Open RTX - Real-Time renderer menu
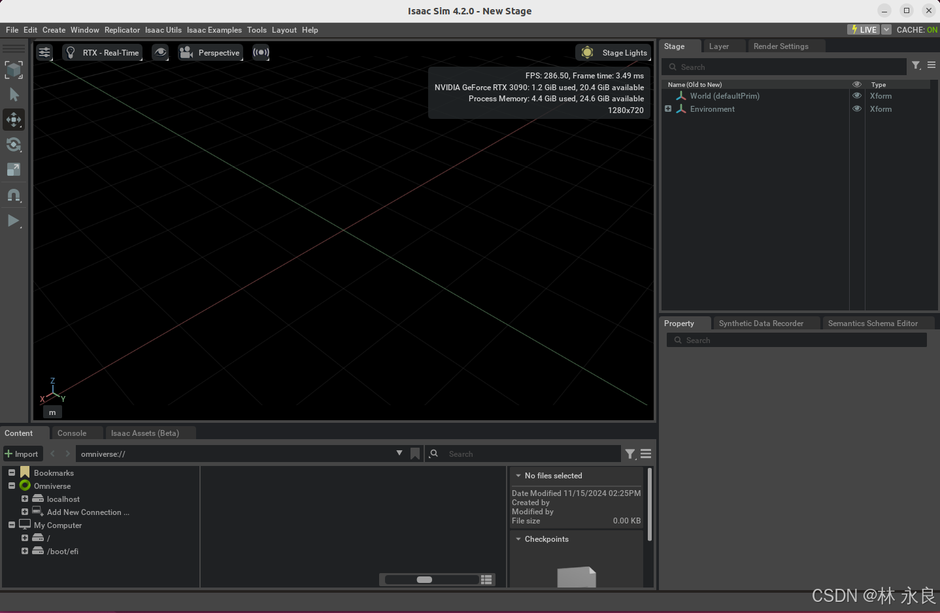The image size is (940, 613). click(103, 52)
